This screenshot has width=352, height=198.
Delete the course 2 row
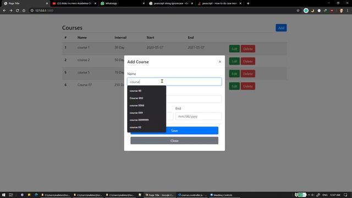[x=248, y=61]
